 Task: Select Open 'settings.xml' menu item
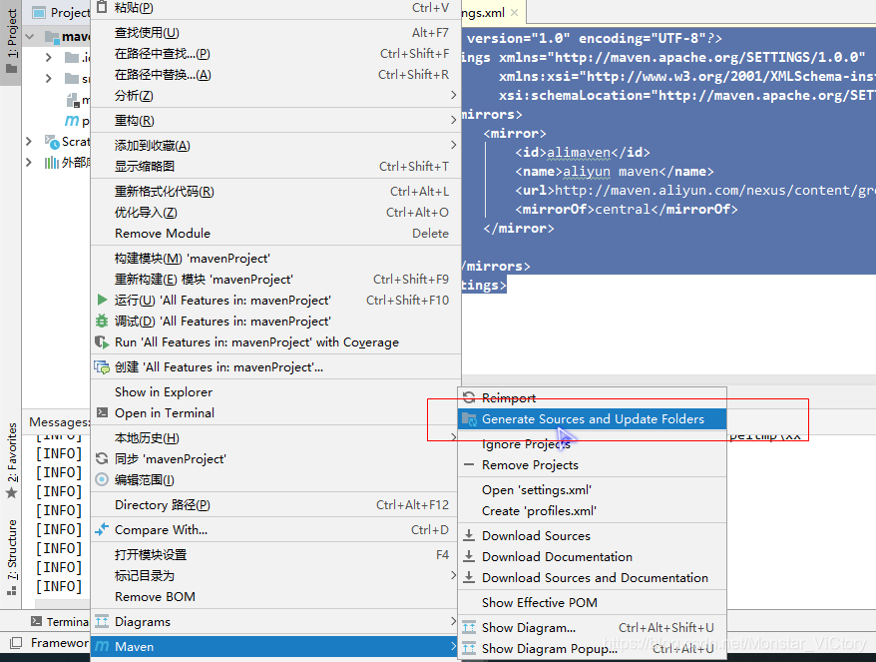(x=593, y=490)
